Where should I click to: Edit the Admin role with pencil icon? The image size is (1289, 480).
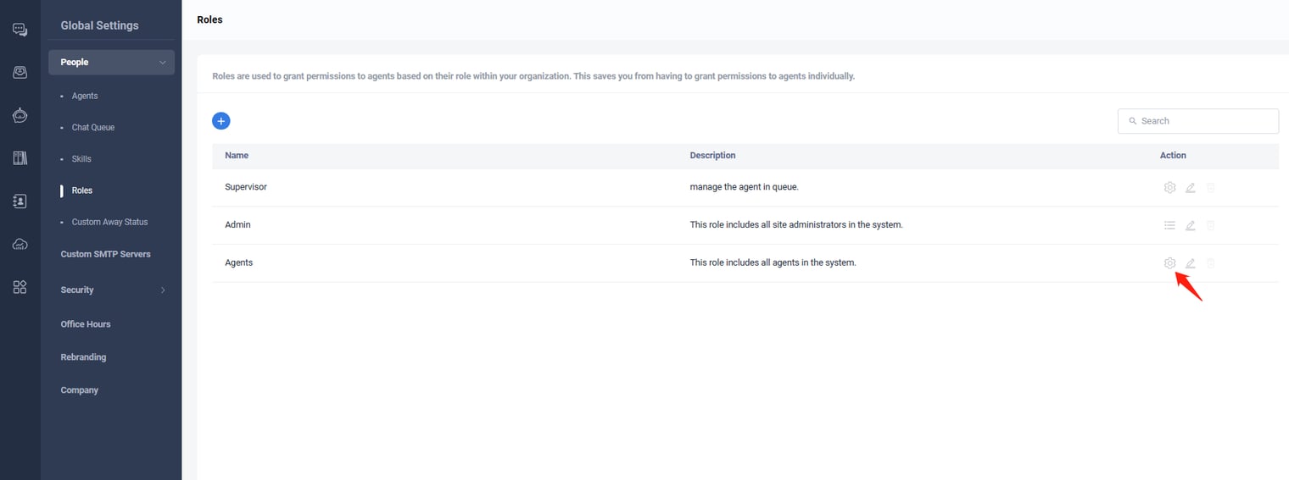(1190, 225)
